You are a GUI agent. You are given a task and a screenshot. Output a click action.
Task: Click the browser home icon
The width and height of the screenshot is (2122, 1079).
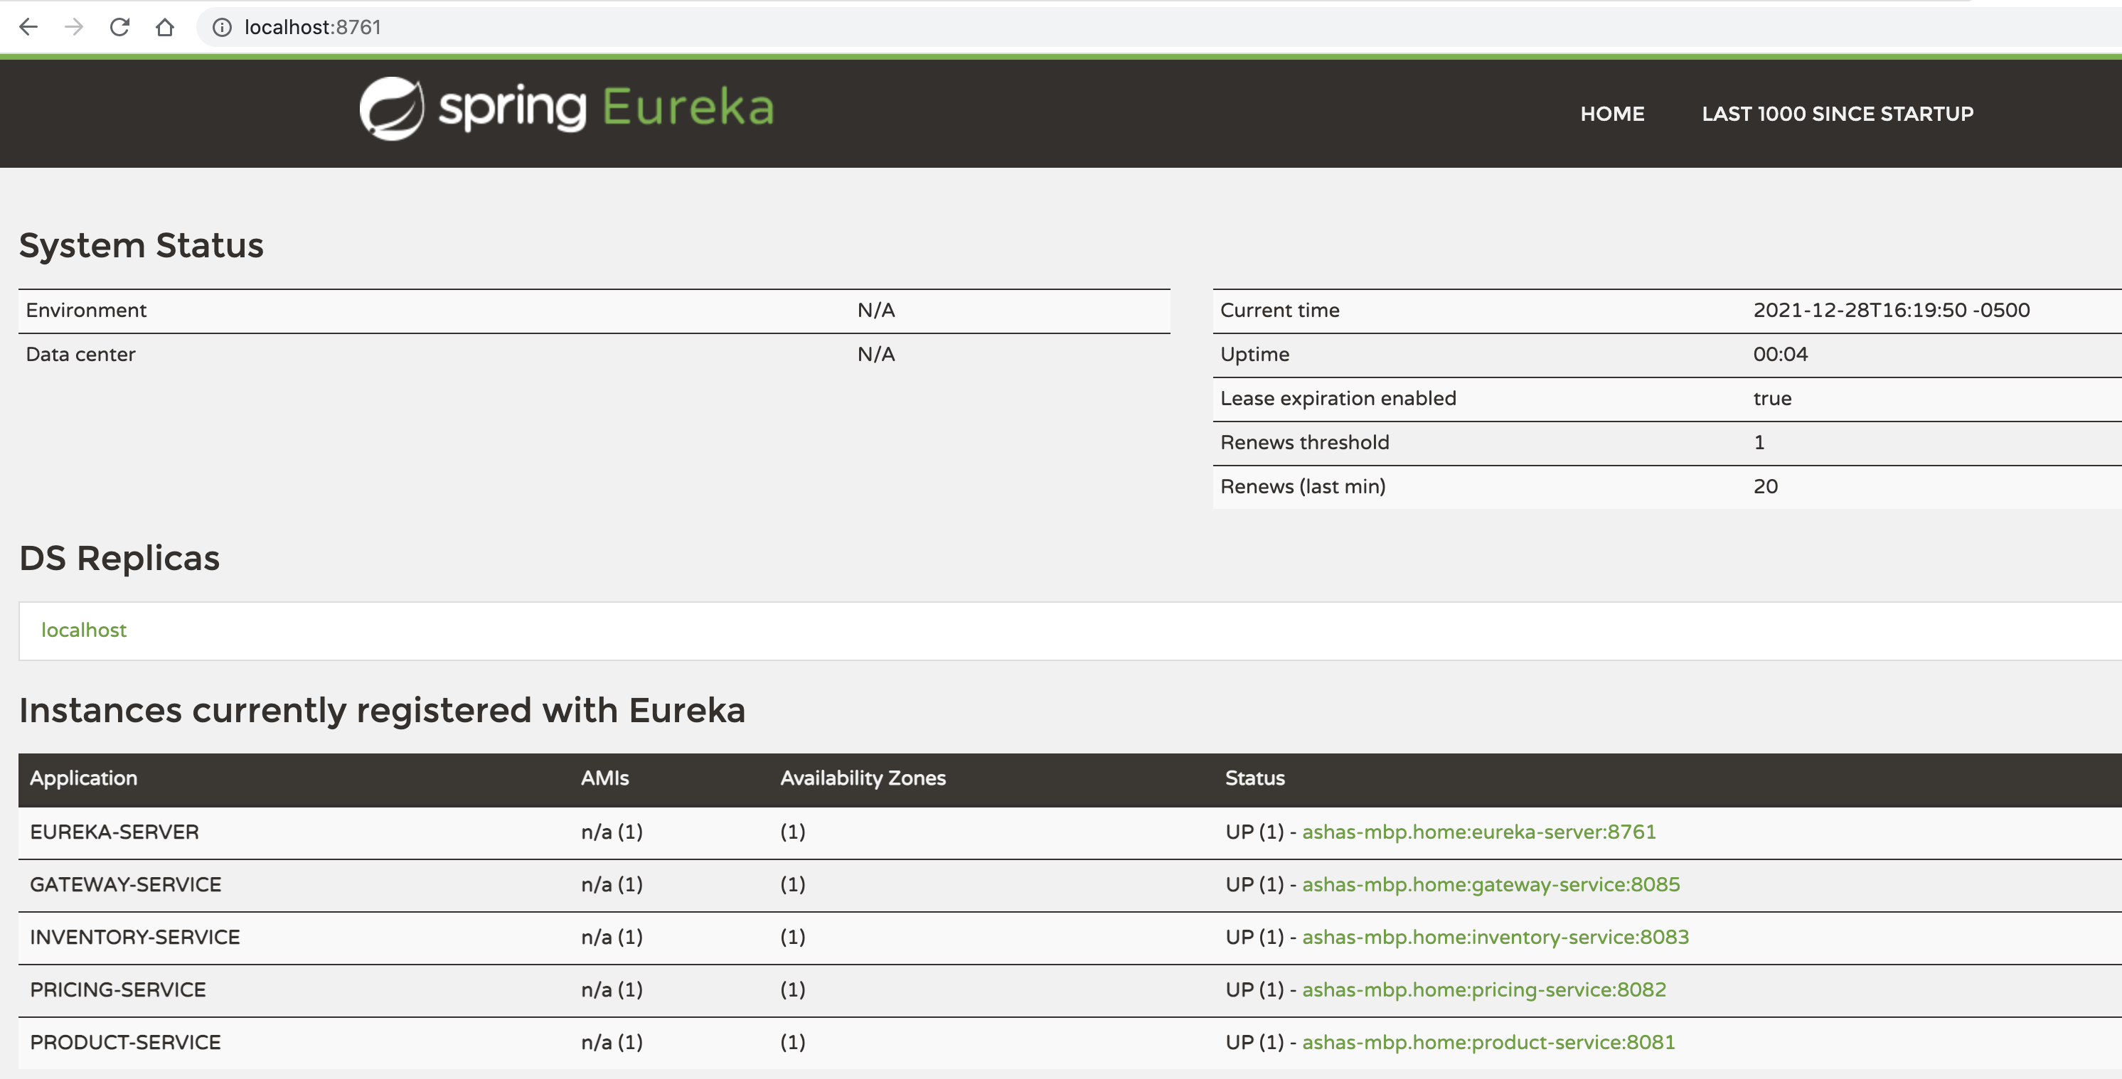pos(165,26)
